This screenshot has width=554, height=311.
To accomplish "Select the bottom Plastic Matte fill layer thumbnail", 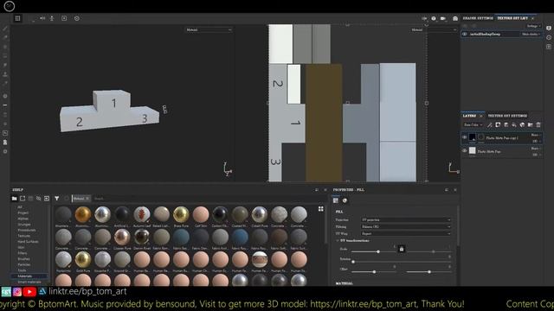I will 472,151.
